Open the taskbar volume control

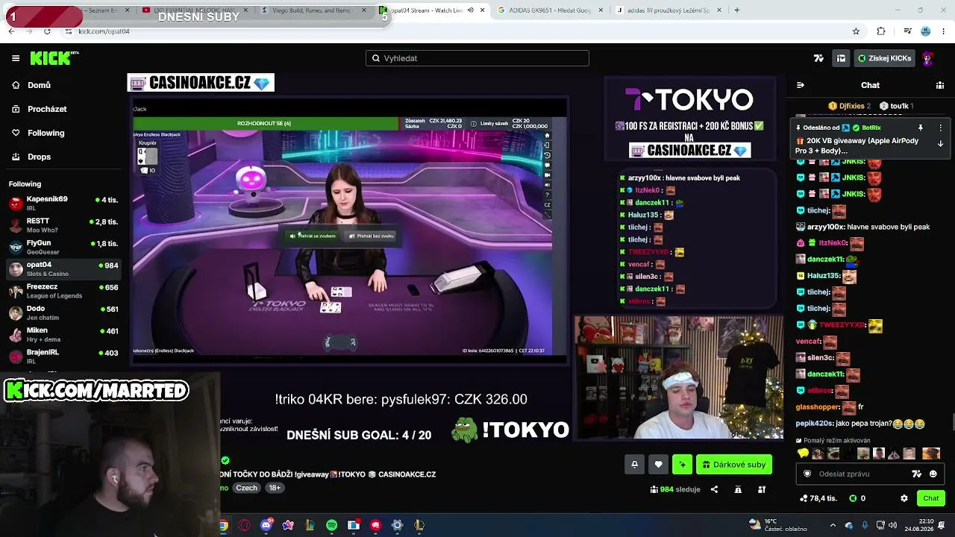[892, 525]
